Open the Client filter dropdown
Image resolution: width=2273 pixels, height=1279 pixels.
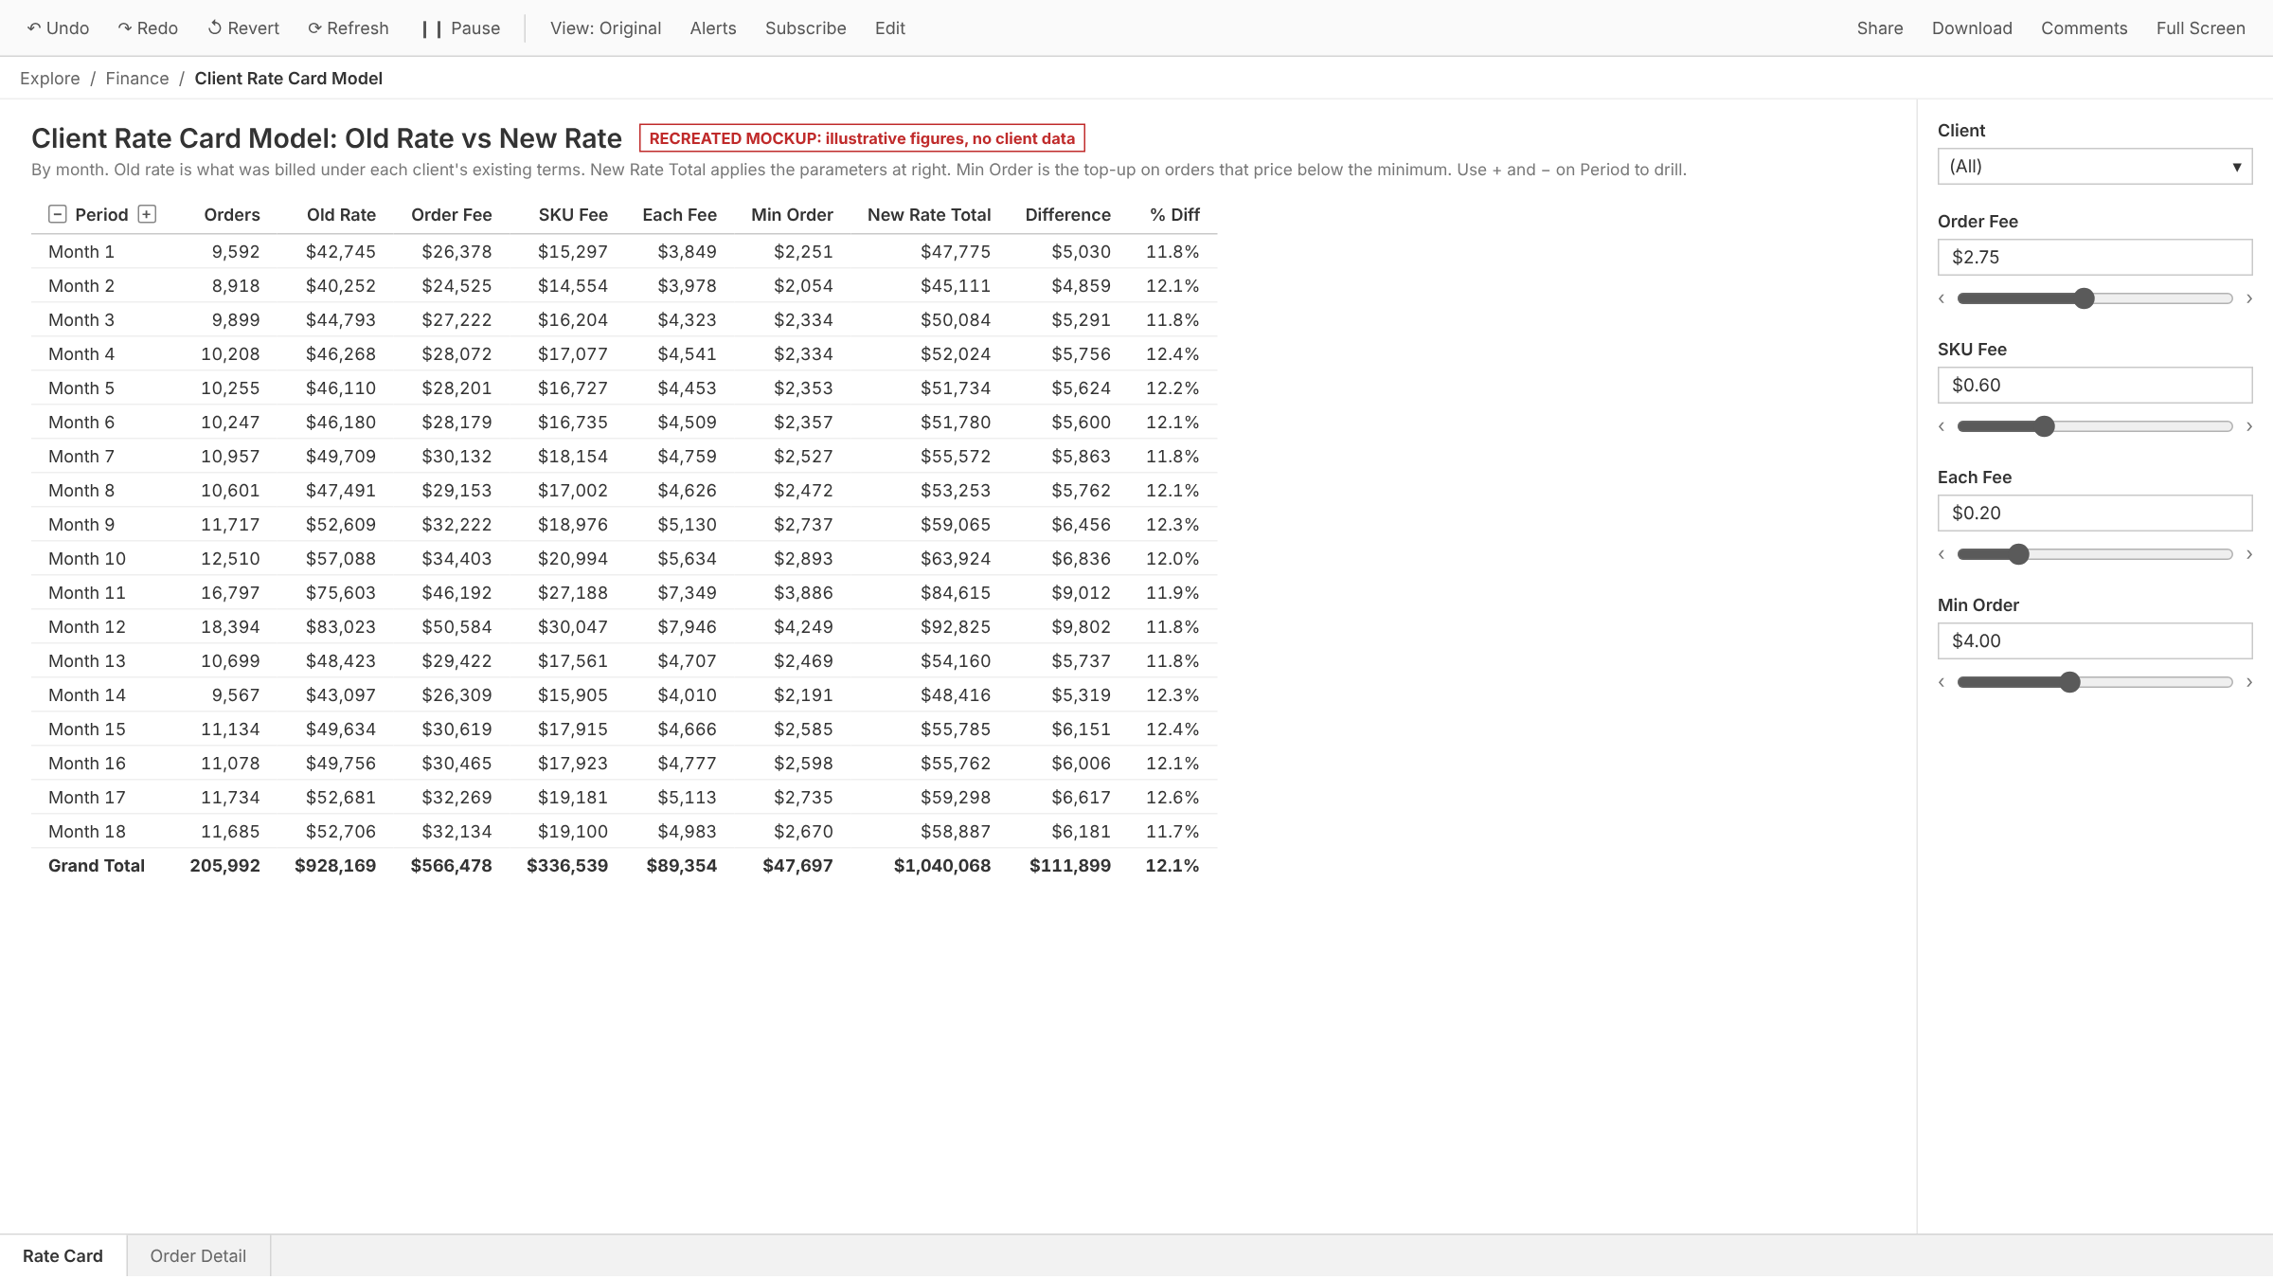(2095, 167)
